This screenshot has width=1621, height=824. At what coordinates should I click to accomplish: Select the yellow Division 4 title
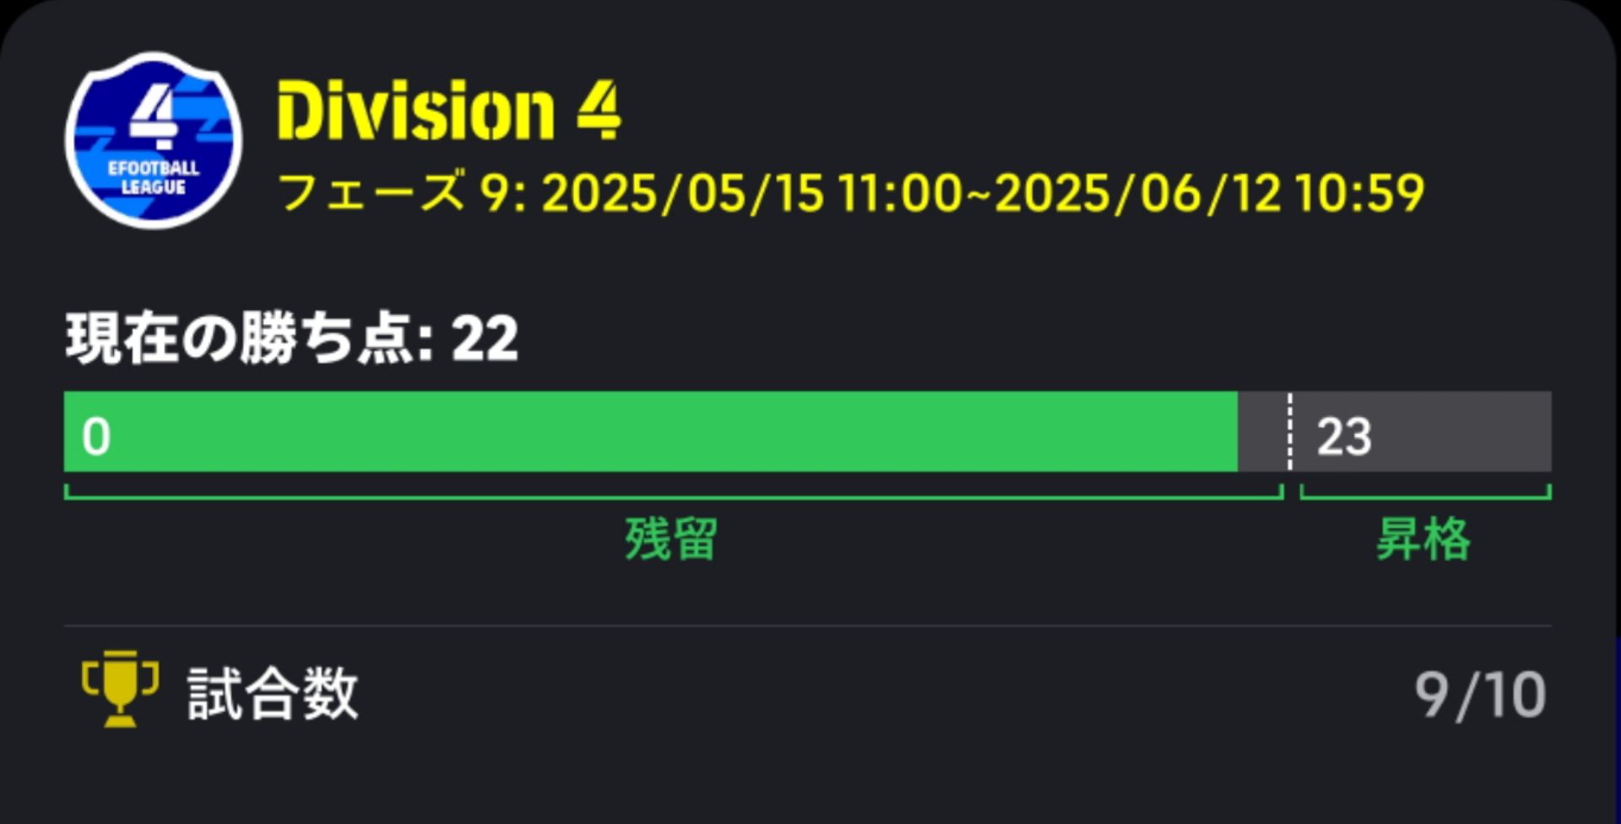coord(448,111)
